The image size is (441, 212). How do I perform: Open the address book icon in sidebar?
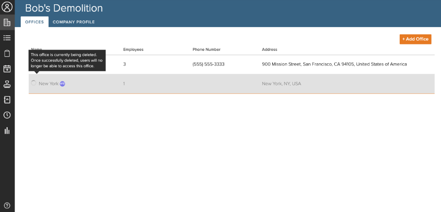[x=7, y=100]
